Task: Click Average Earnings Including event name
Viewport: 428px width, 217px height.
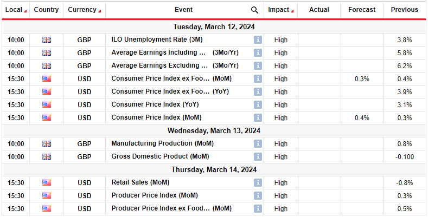Action: click(x=159, y=53)
